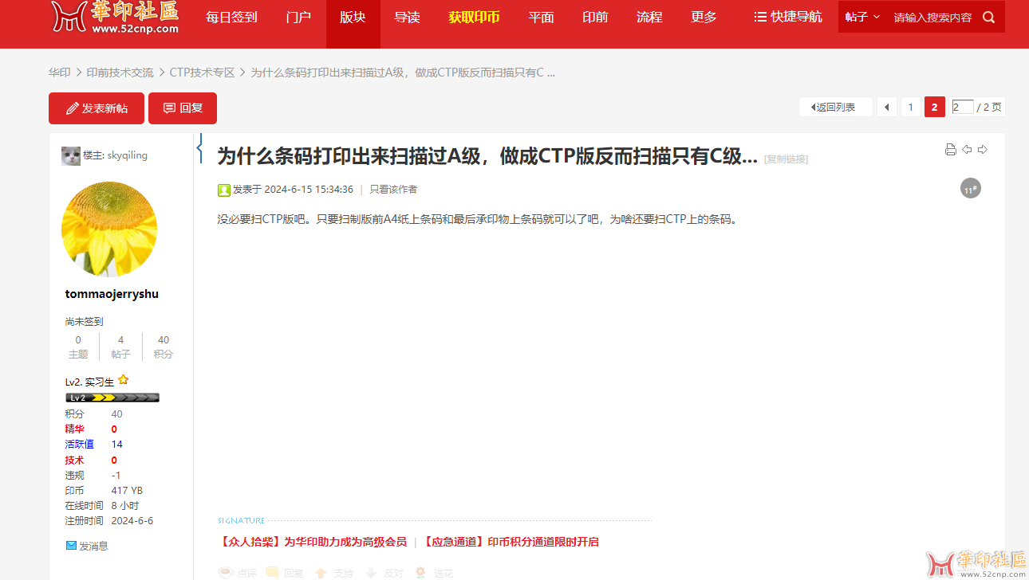Click the search magnifier icon
Image resolution: width=1029 pixels, height=580 pixels.
[x=989, y=15]
